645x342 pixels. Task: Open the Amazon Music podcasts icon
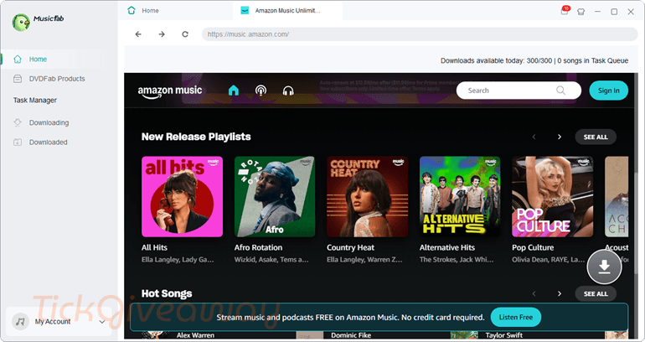[261, 91]
